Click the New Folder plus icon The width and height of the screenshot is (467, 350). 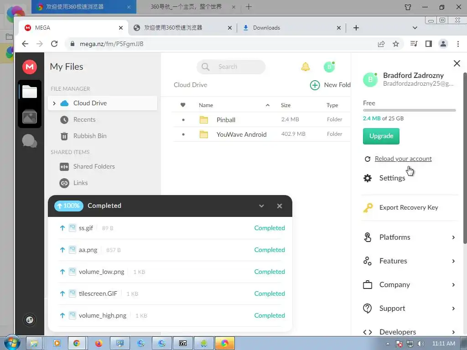[315, 85]
